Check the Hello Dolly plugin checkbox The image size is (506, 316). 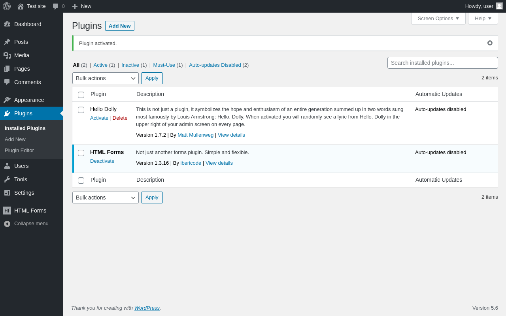click(81, 110)
